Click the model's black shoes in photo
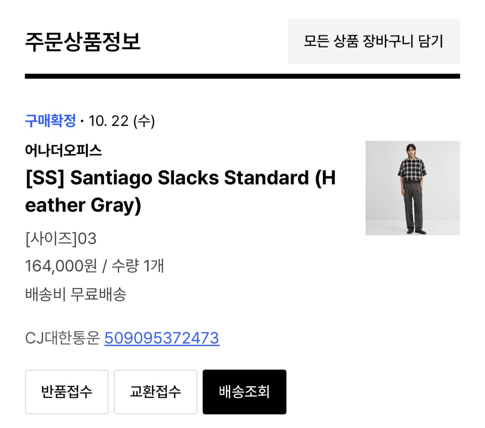485x428 pixels. (415, 232)
